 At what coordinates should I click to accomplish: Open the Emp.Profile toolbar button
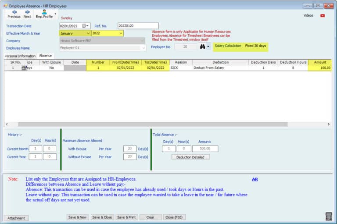(x=44, y=14)
